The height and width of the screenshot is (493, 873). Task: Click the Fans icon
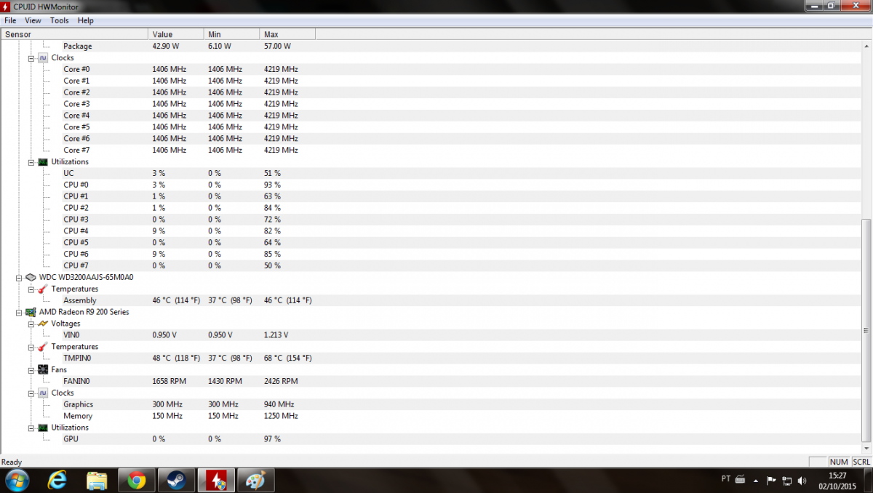pos(43,369)
